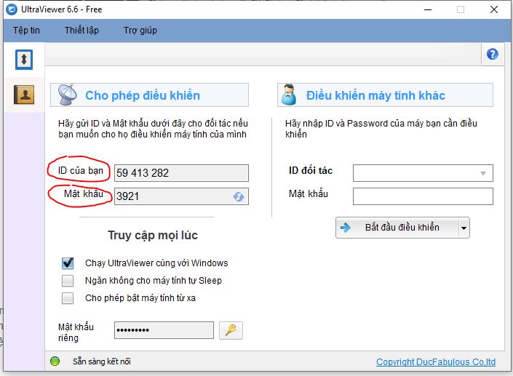513x376 pixels.
Task: Open the arrow beside Bắt đầu điều khiển
Action: (x=464, y=228)
